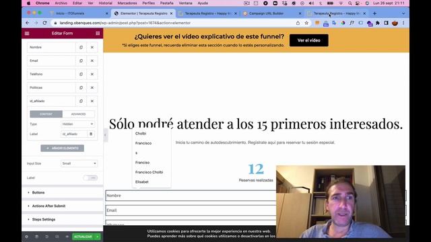Duplicate the Politicas form field
Viewport: 431px width, 242px height.
81,87
